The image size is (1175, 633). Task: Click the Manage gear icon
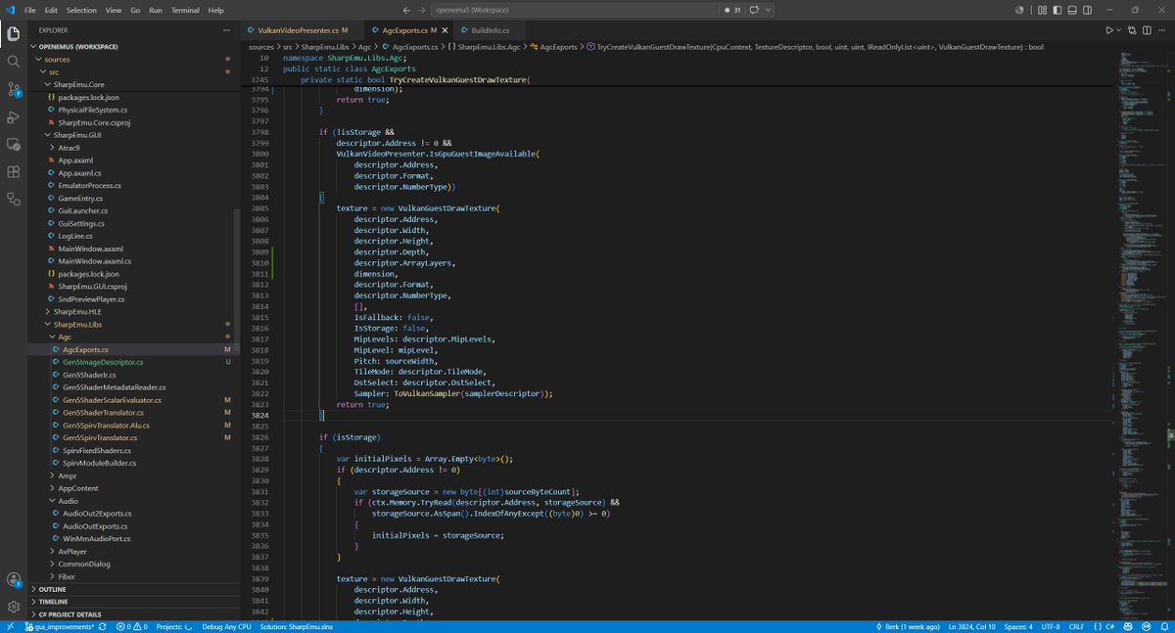[14, 607]
